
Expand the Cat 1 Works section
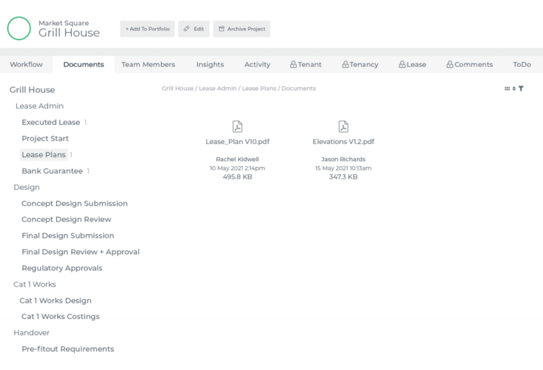click(x=35, y=284)
